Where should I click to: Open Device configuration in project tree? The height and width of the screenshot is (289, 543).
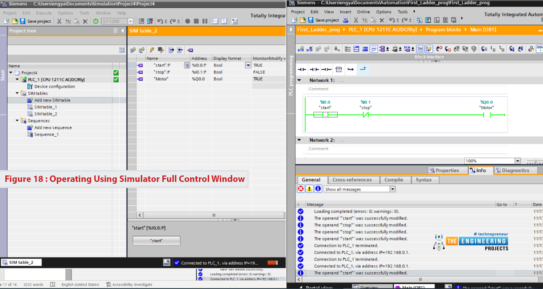(54, 86)
